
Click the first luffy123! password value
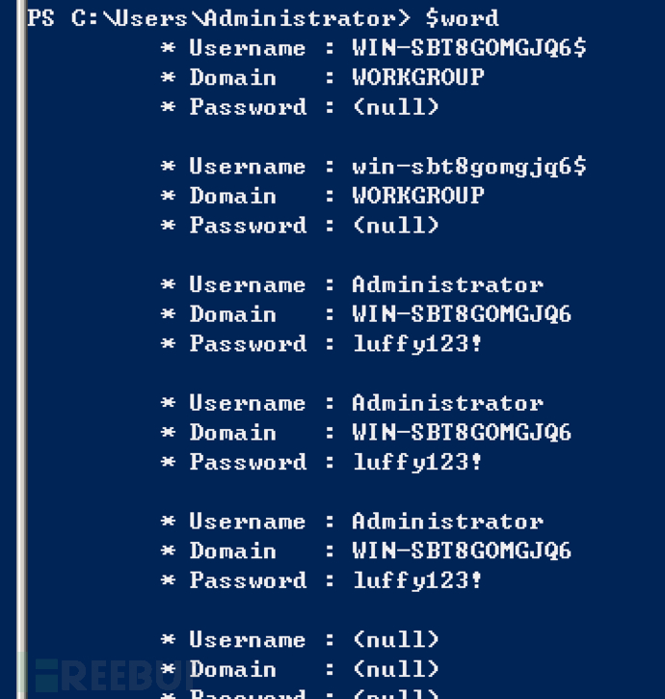(x=416, y=344)
